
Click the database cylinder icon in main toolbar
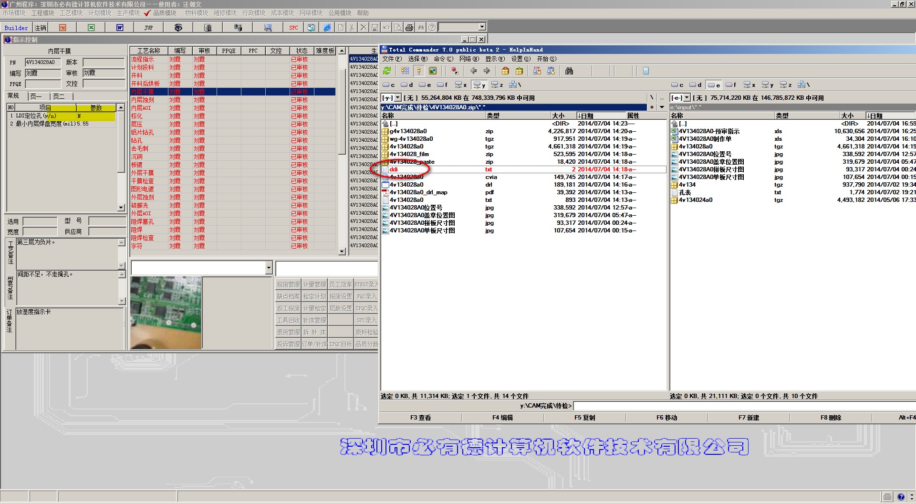pyautogui.click(x=208, y=28)
